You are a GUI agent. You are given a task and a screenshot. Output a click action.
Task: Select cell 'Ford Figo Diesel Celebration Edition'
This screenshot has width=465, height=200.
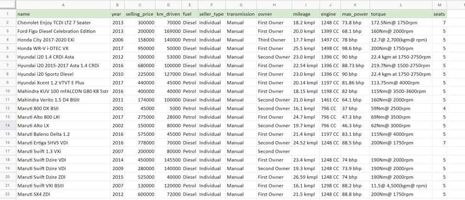click(x=63, y=31)
